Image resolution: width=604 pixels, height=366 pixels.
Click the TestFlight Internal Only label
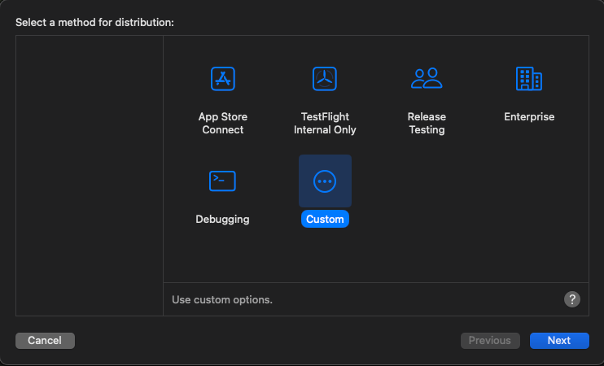coord(325,123)
